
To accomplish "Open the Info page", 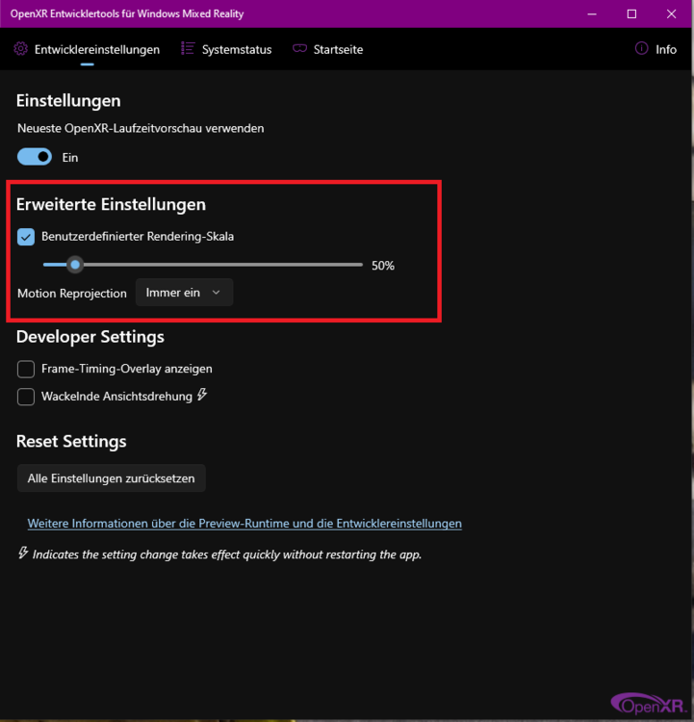I will (655, 49).
